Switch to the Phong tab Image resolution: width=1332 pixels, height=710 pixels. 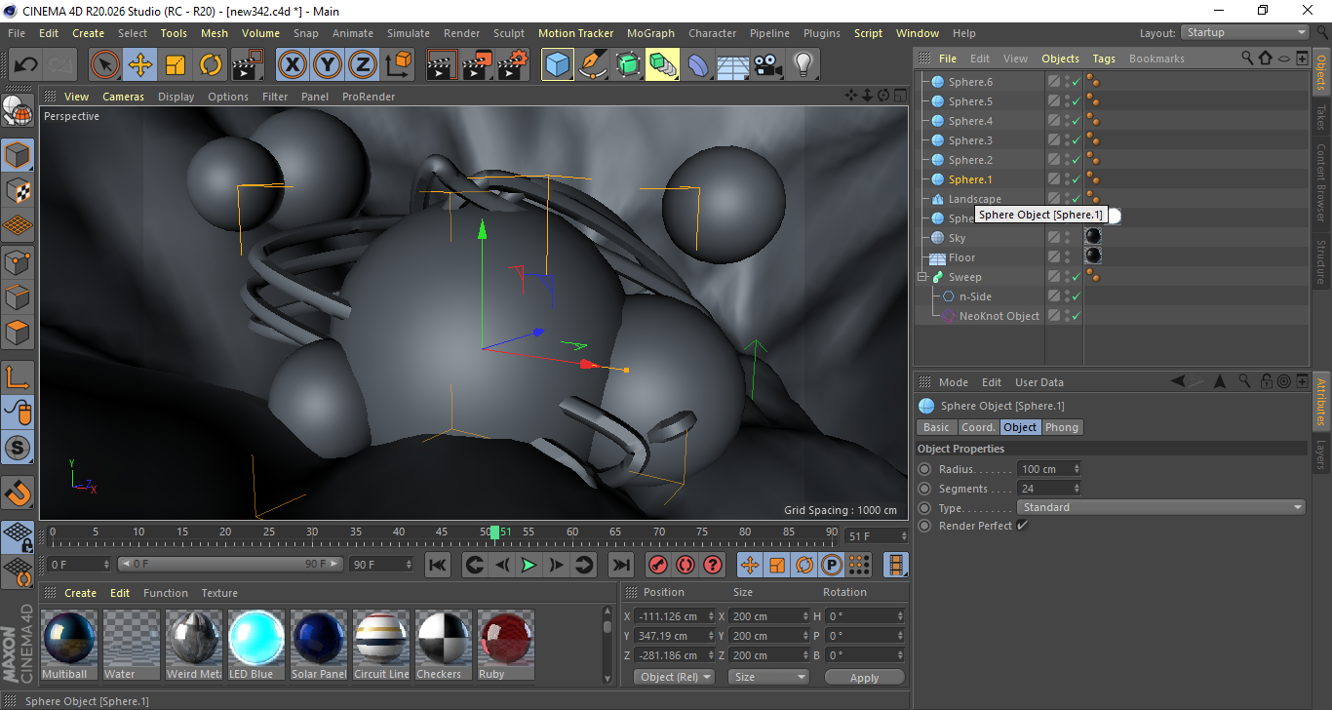pos(1062,427)
